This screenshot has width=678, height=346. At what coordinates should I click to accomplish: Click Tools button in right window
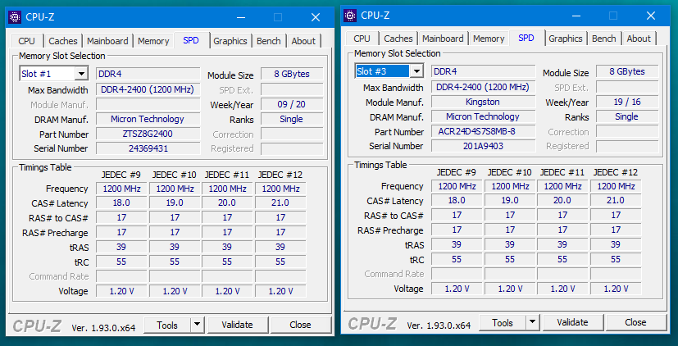click(x=503, y=323)
